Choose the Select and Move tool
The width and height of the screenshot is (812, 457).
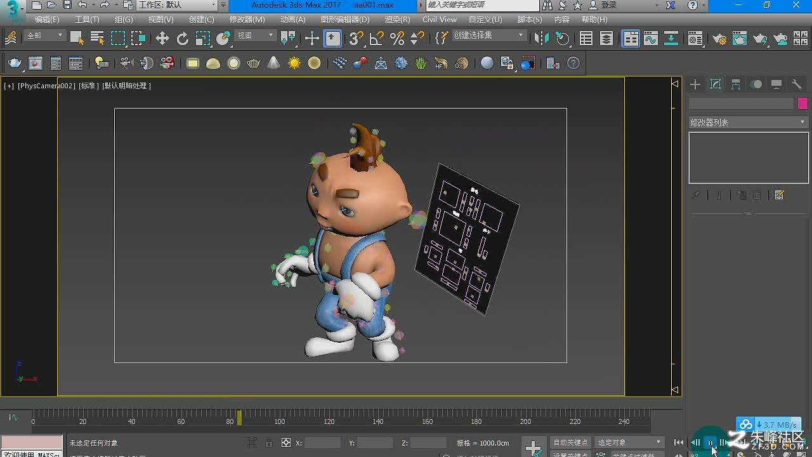(x=162, y=38)
